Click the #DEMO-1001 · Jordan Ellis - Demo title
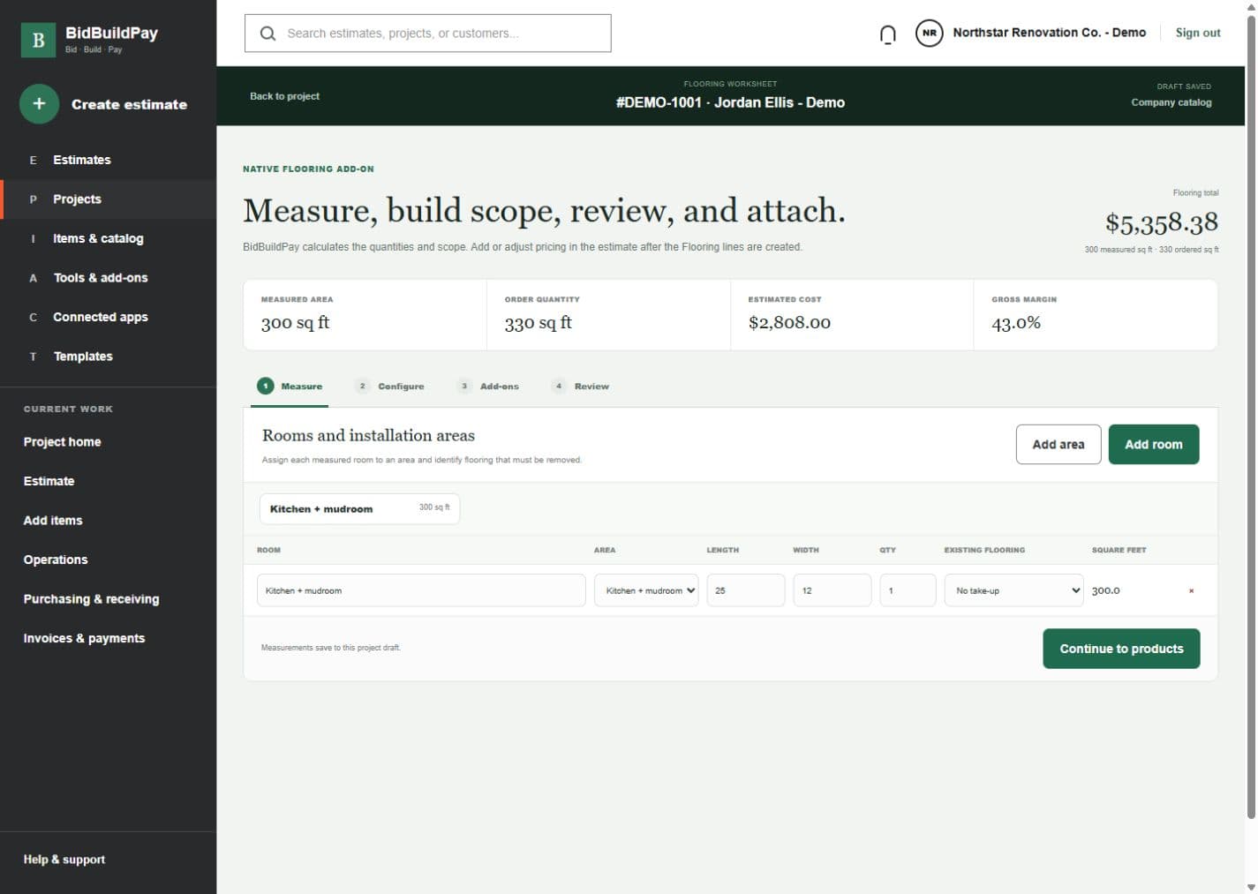1258x894 pixels. click(730, 102)
